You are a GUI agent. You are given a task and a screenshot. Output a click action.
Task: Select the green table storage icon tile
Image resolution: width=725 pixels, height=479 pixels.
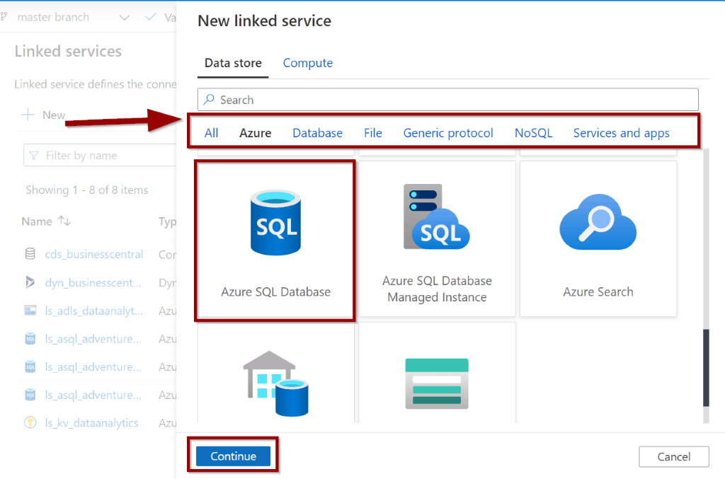point(437,373)
